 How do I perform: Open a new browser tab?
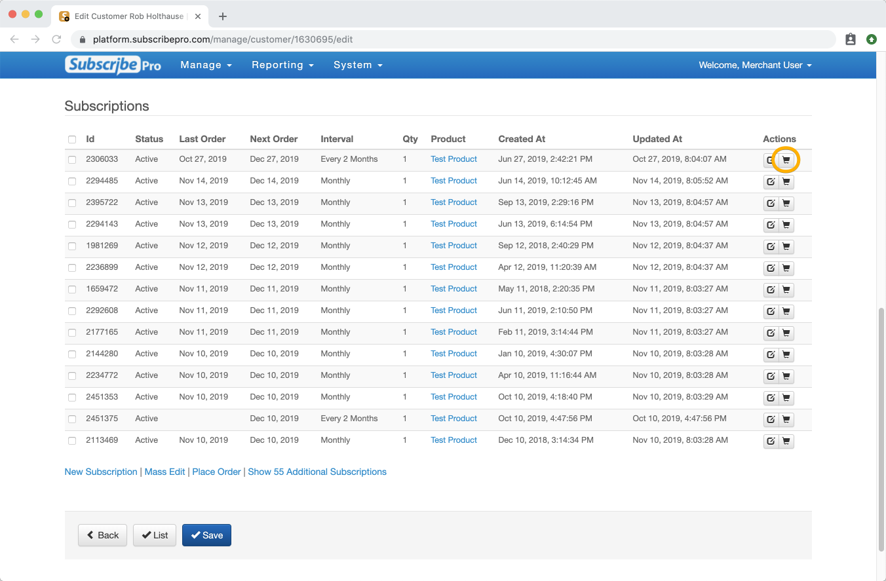coord(223,16)
